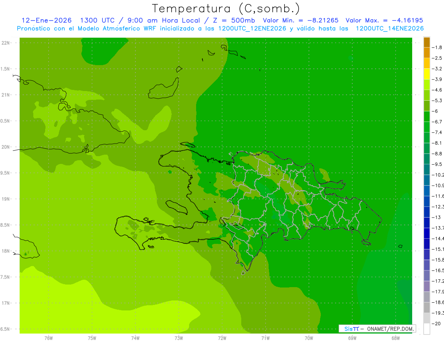Click the "73W" longitude axis label

coord(179,339)
